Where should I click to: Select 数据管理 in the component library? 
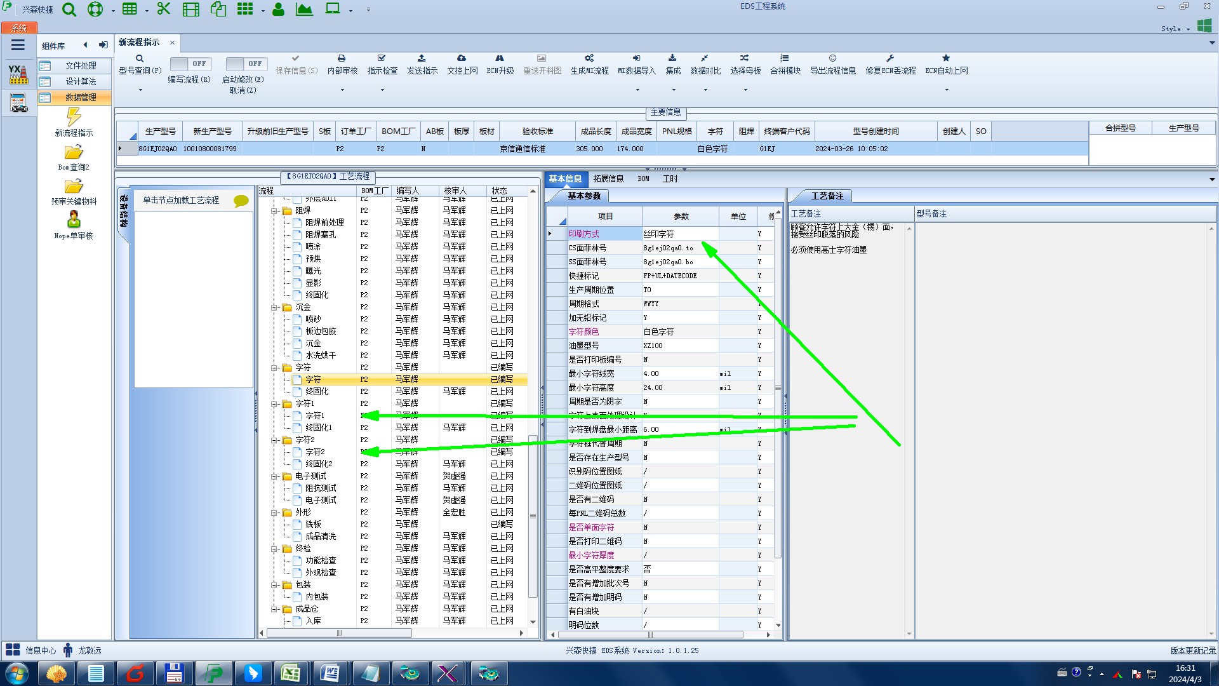click(x=81, y=98)
